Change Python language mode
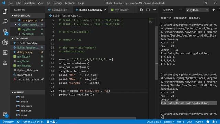The width and height of the screenshot is (220, 124). coord(199,122)
